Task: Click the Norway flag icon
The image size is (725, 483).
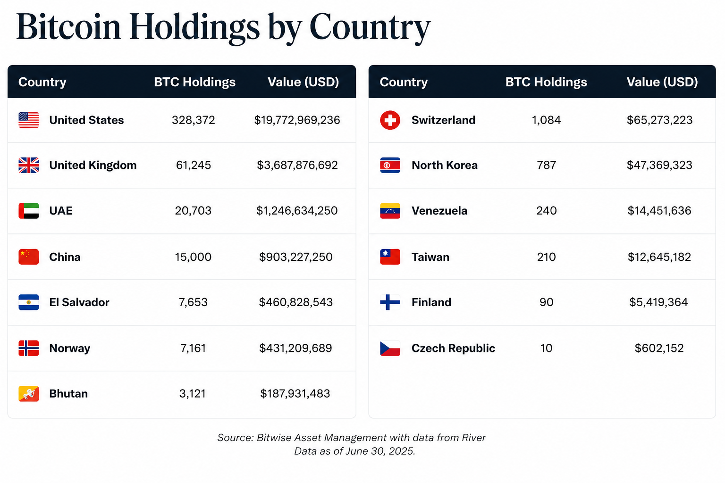Action: [29, 348]
